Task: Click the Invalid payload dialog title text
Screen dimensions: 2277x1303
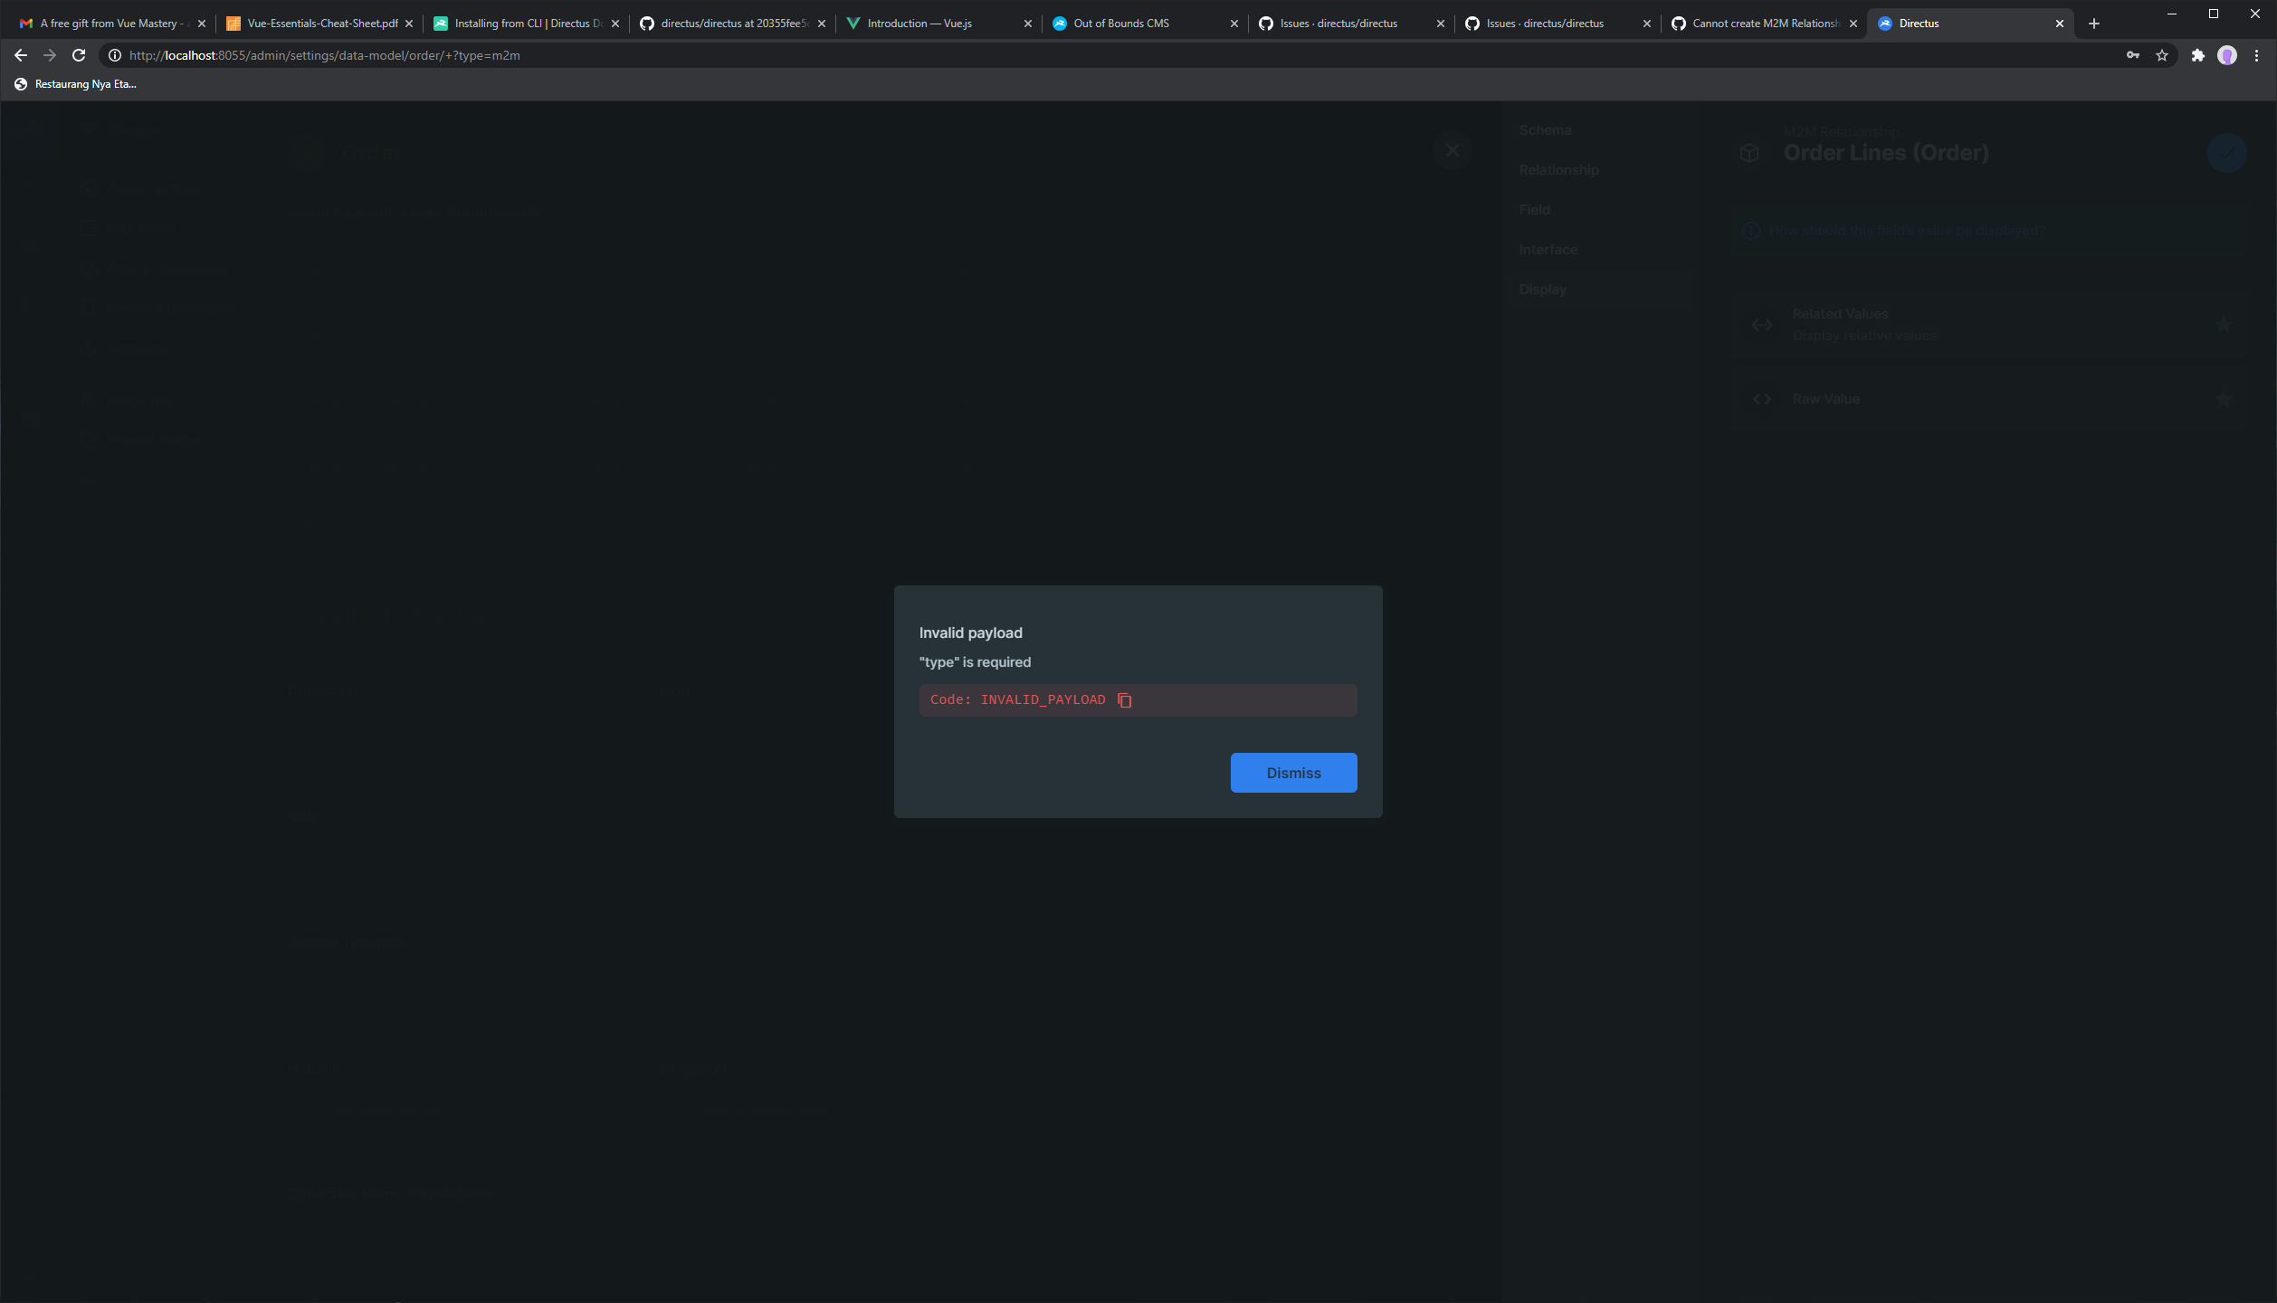Action: [x=970, y=633]
